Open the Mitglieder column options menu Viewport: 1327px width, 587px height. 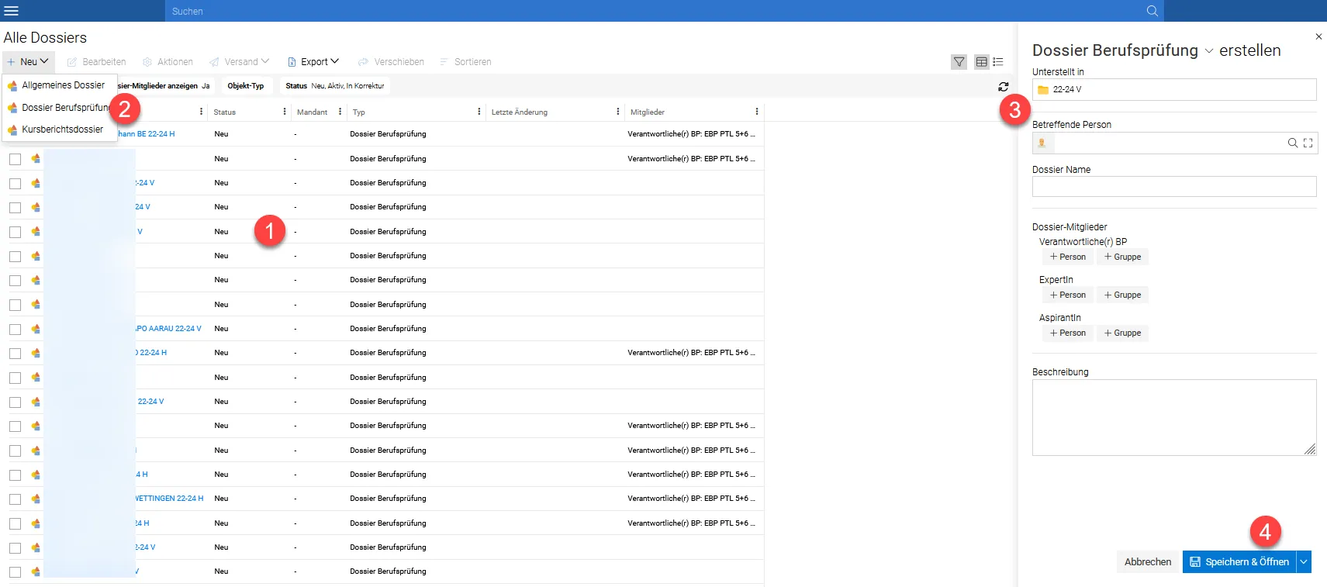pos(757,112)
